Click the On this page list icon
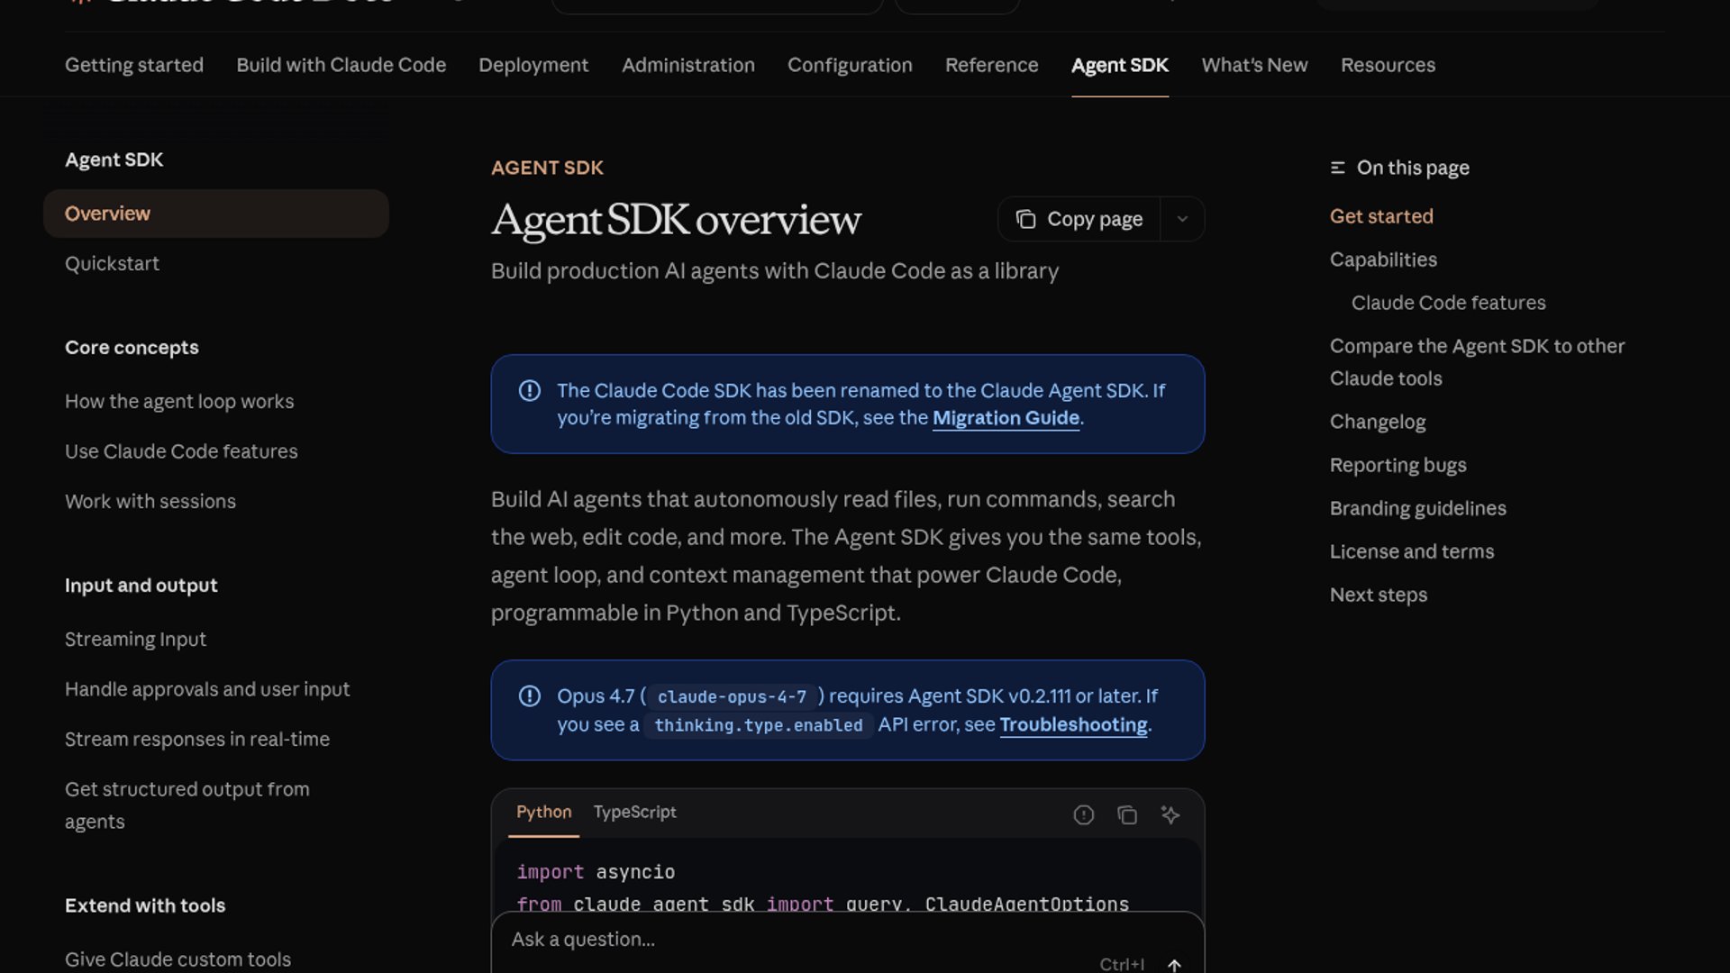Screen dimensions: 1730x973 click(1337, 168)
